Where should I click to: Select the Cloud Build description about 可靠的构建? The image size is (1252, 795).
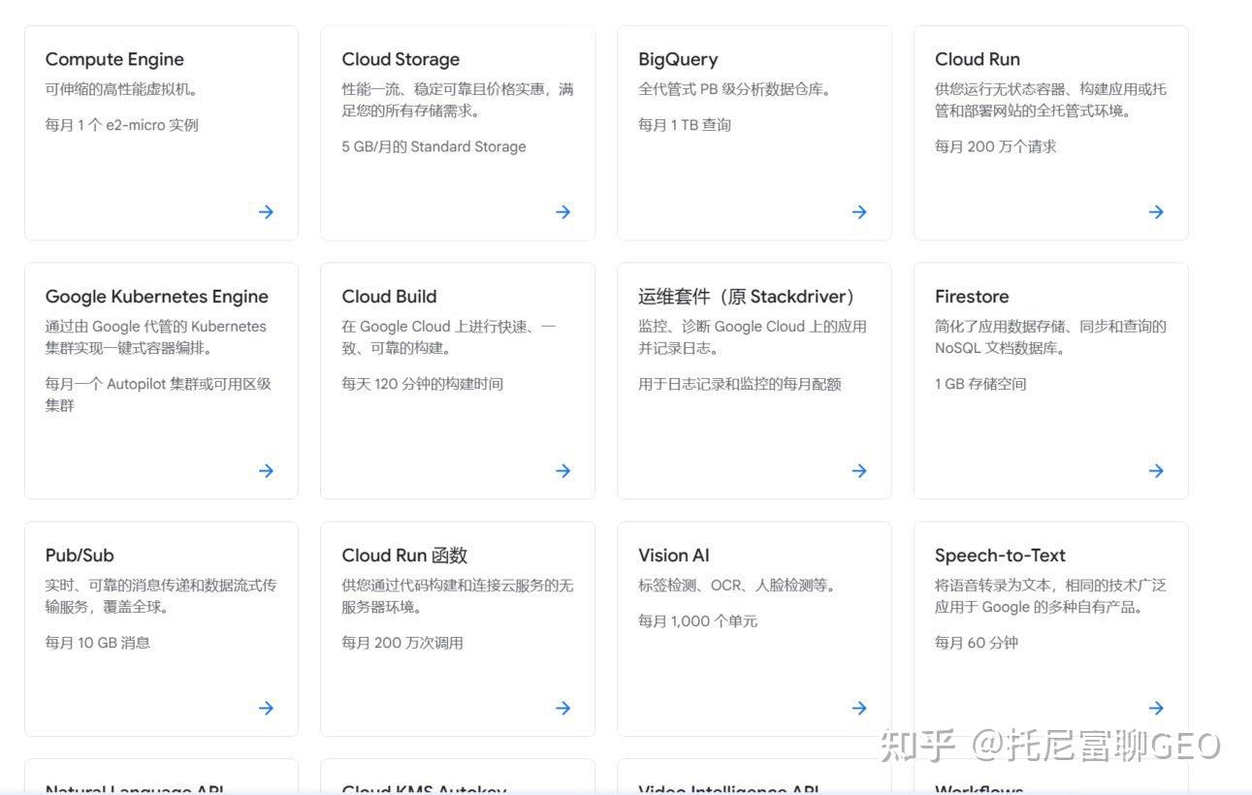point(449,337)
